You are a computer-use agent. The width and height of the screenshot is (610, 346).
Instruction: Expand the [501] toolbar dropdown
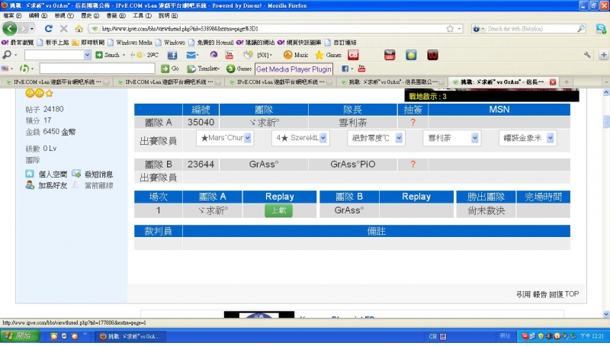[271, 55]
